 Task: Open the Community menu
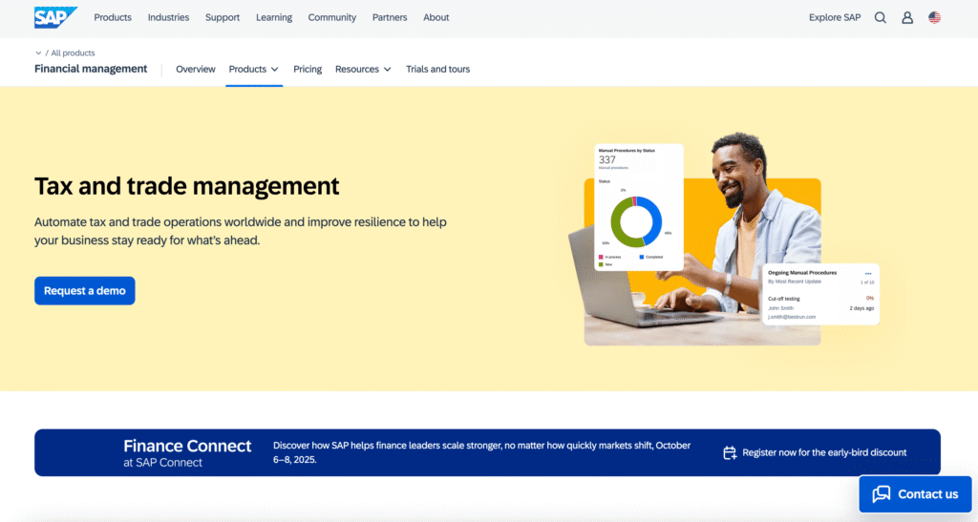tap(331, 17)
